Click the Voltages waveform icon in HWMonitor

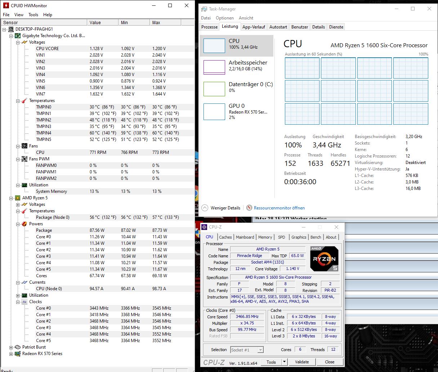pyautogui.click(x=24, y=42)
